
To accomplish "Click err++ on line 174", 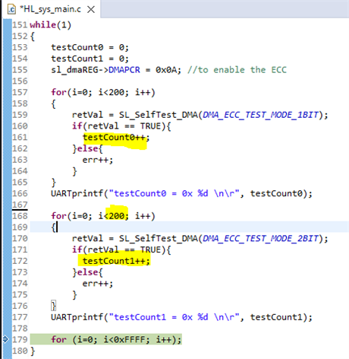I will [98, 284].
